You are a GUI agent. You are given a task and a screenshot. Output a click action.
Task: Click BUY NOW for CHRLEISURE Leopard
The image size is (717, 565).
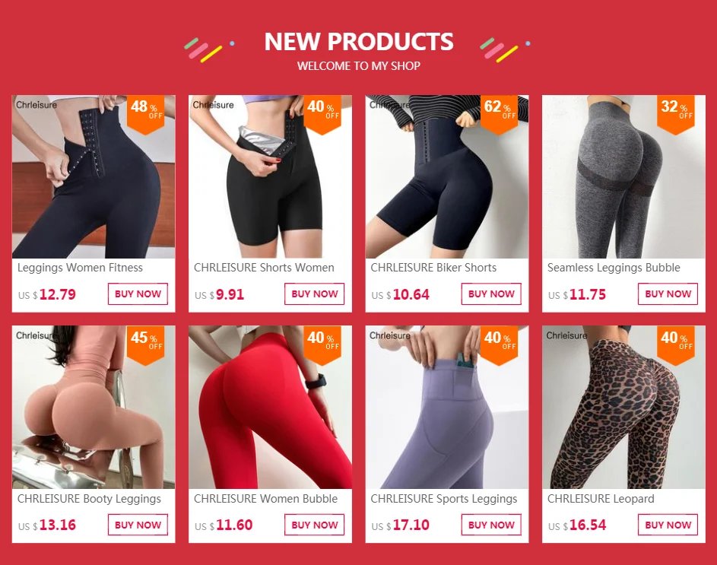pos(668,525)
